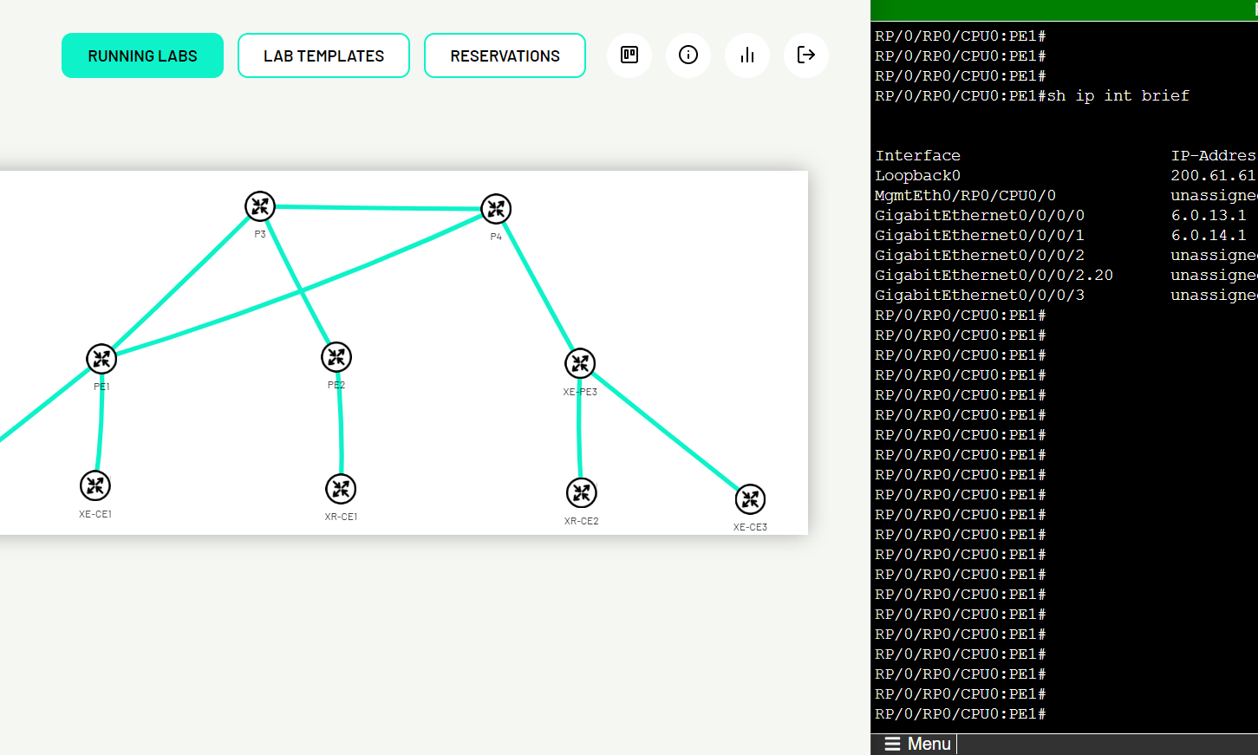
Task: Select the P4 router node
Action: click(x=496, y=209)
